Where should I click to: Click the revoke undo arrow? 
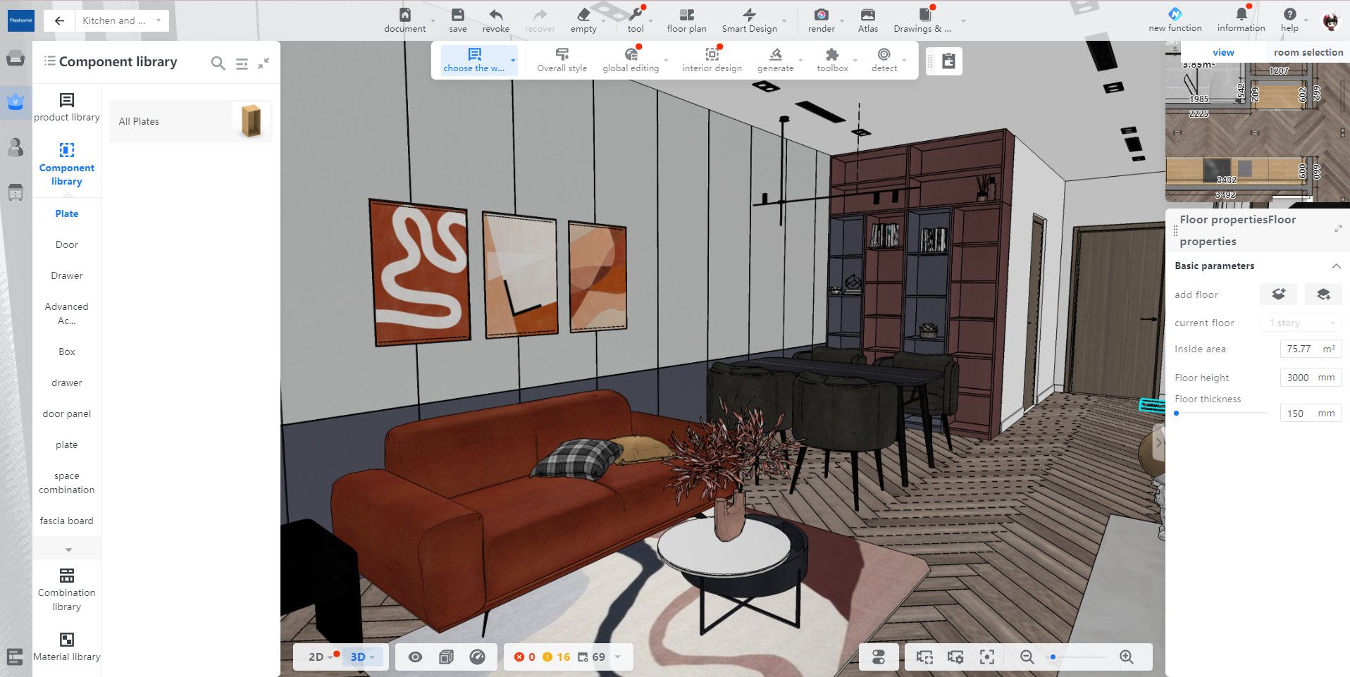pos(496,15)
